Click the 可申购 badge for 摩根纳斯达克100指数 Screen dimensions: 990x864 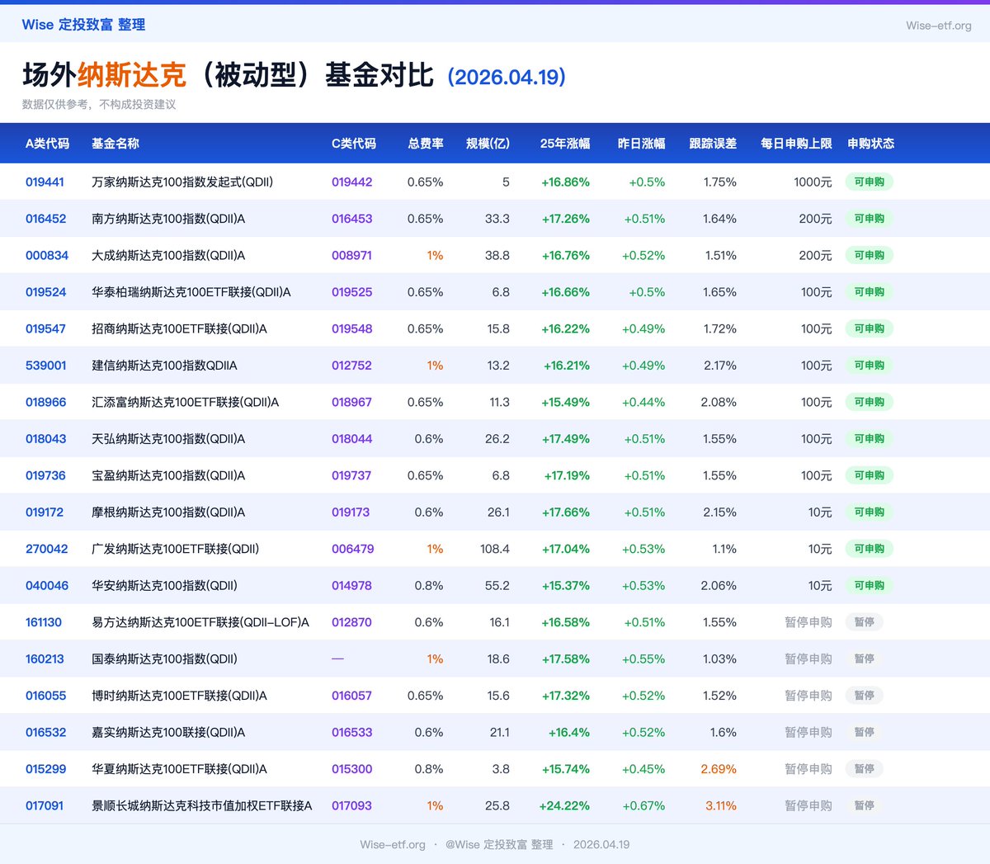click(x=869, y=512)
